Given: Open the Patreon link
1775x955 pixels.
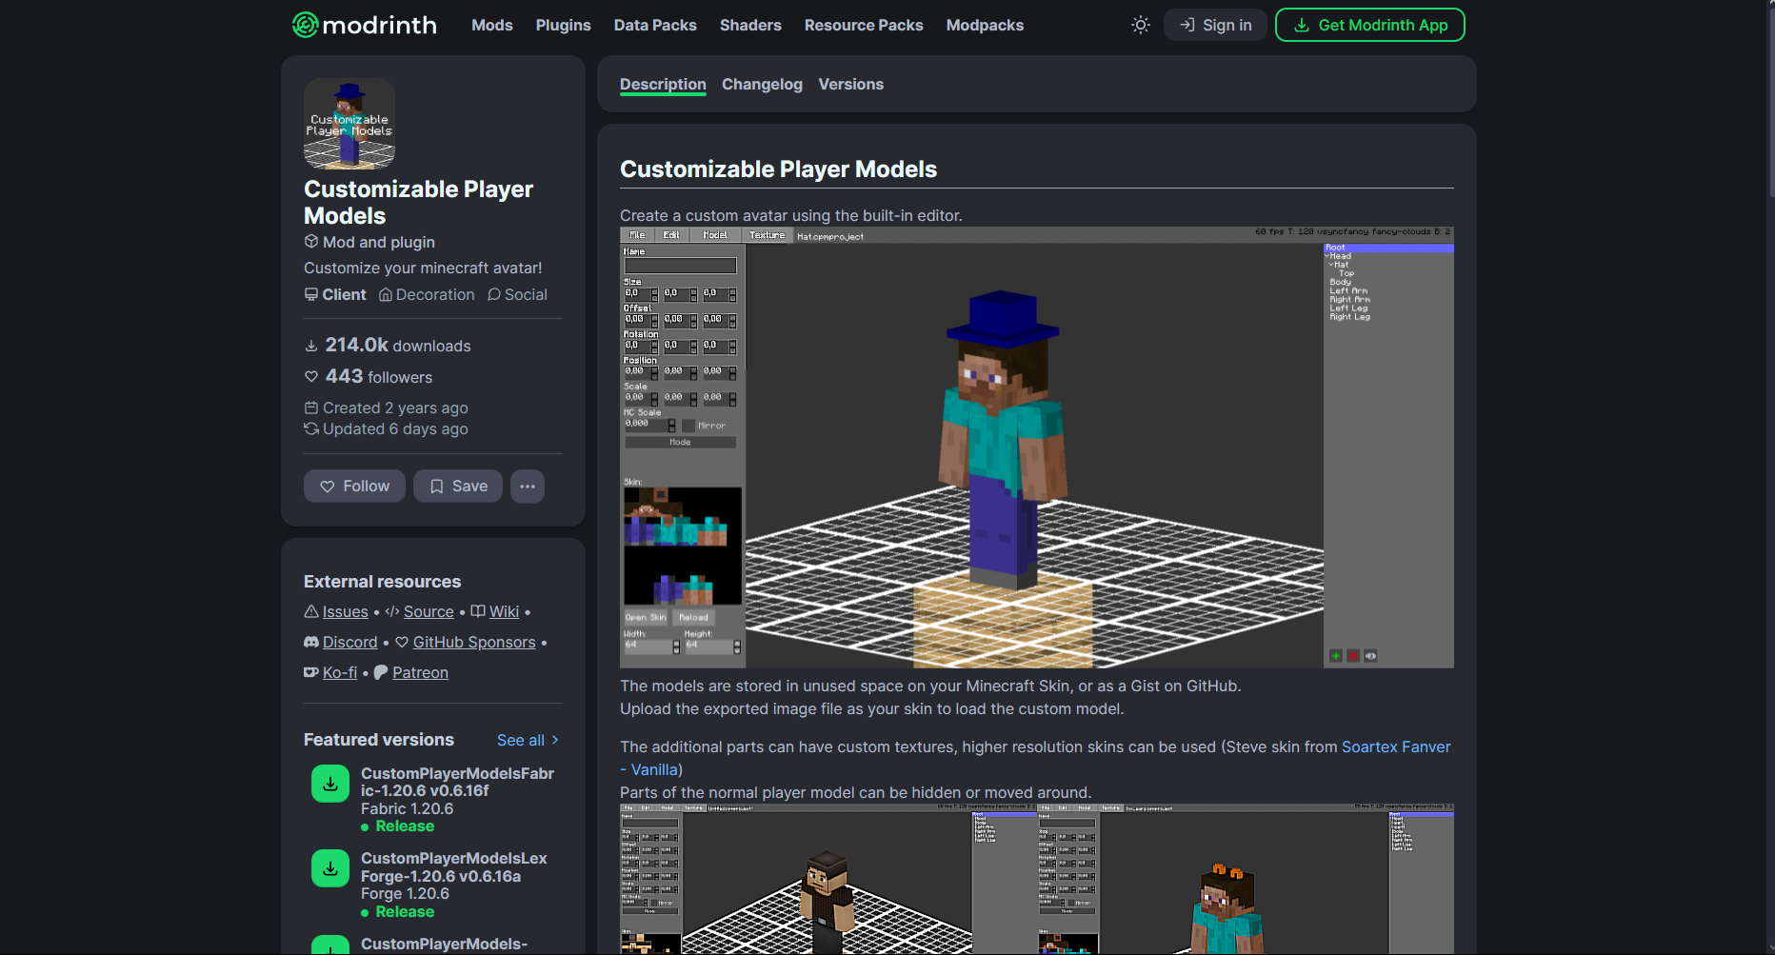Looking at the screenshot, I should [x=420, y=672].
